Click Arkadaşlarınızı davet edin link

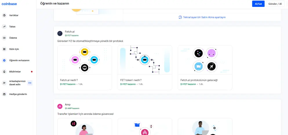point(17,83)
